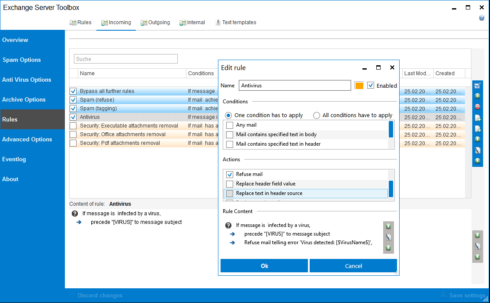The width and height of the screenshot is (490, 303).
Task: Open About in the sidebar
Action: point(32,179)
